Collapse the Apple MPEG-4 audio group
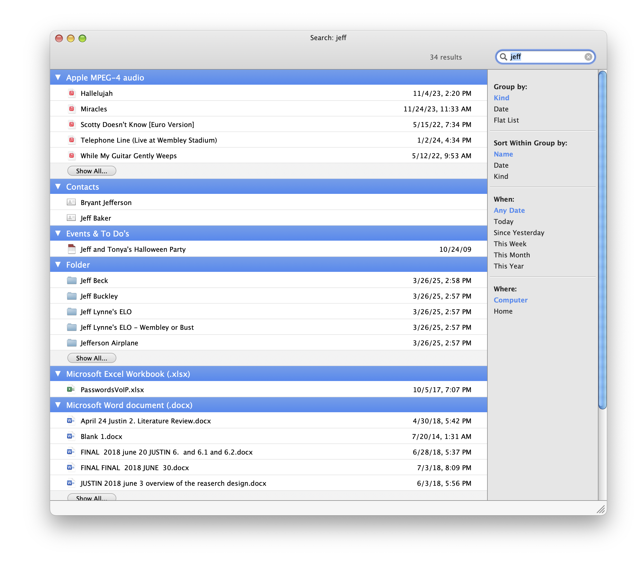 point(58,77)
